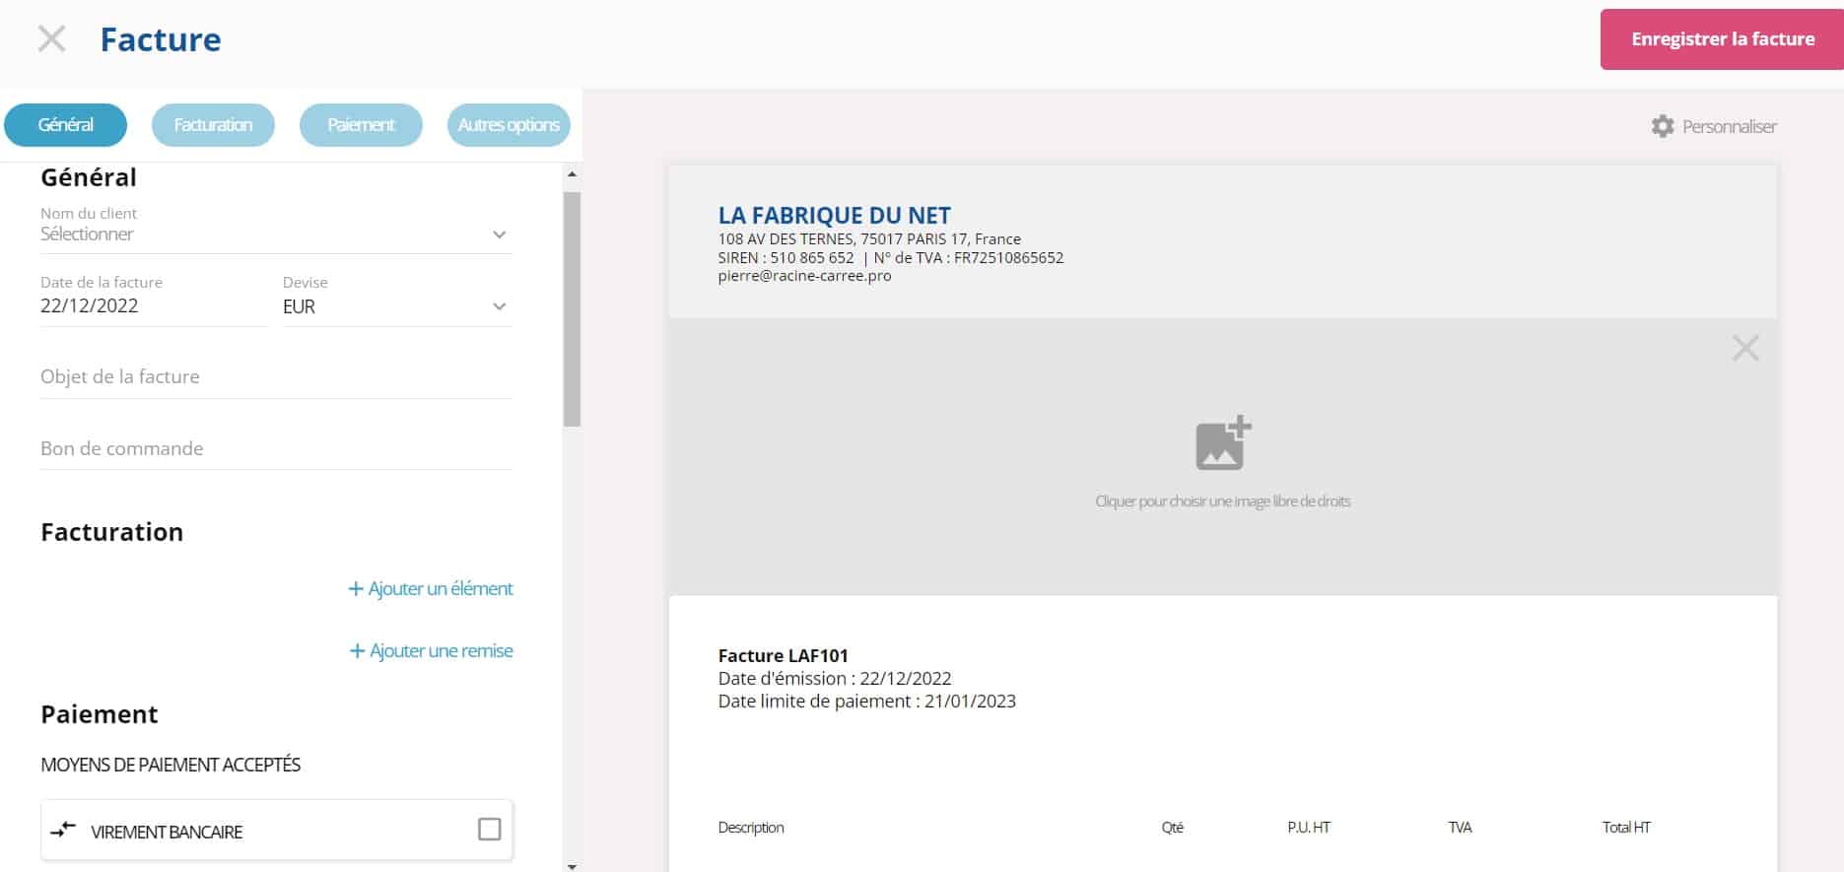Click the Personnaliser gear icon
This screenshot has width=1844, height=872.
click(1662, 126)
